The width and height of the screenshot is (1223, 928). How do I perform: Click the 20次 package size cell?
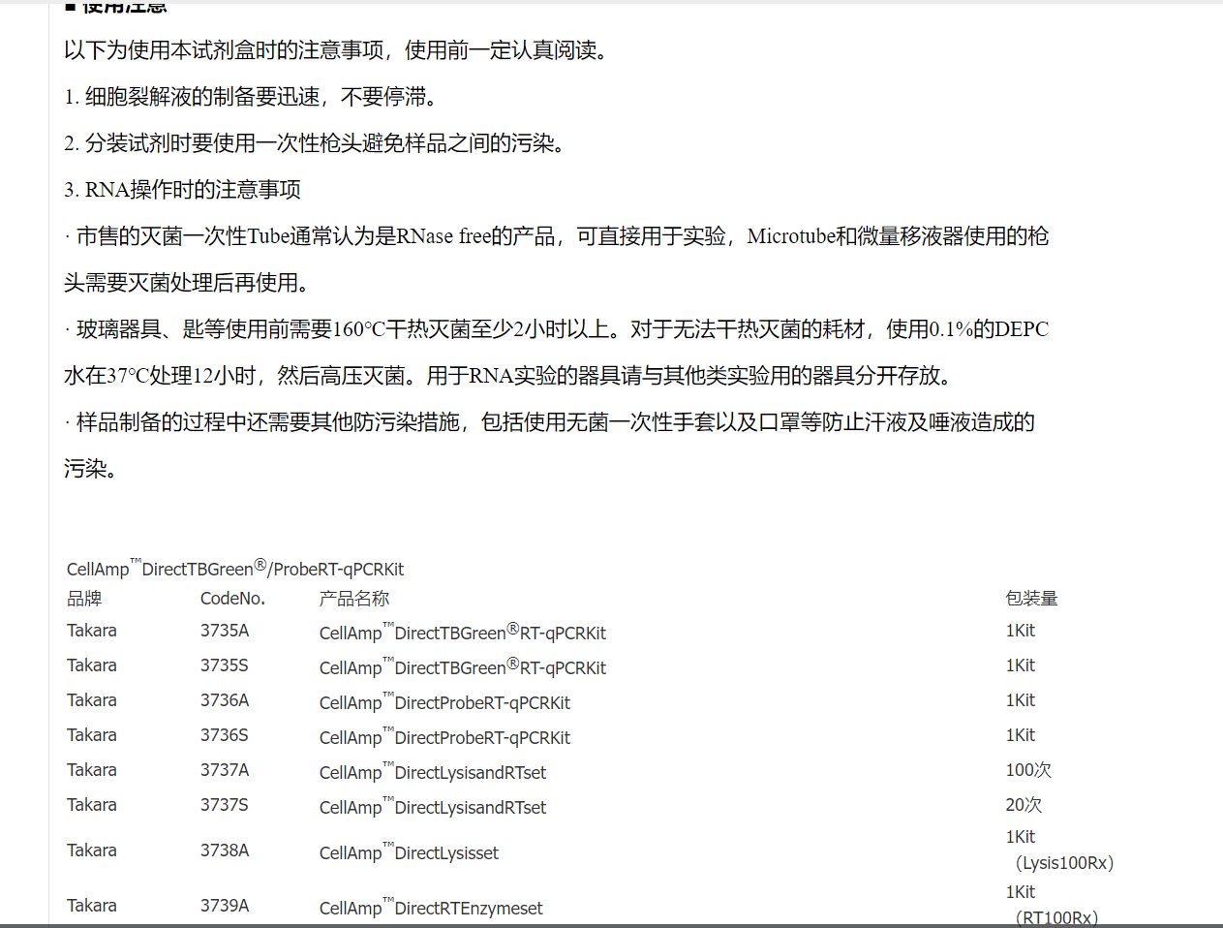(x=1024, y=805)
